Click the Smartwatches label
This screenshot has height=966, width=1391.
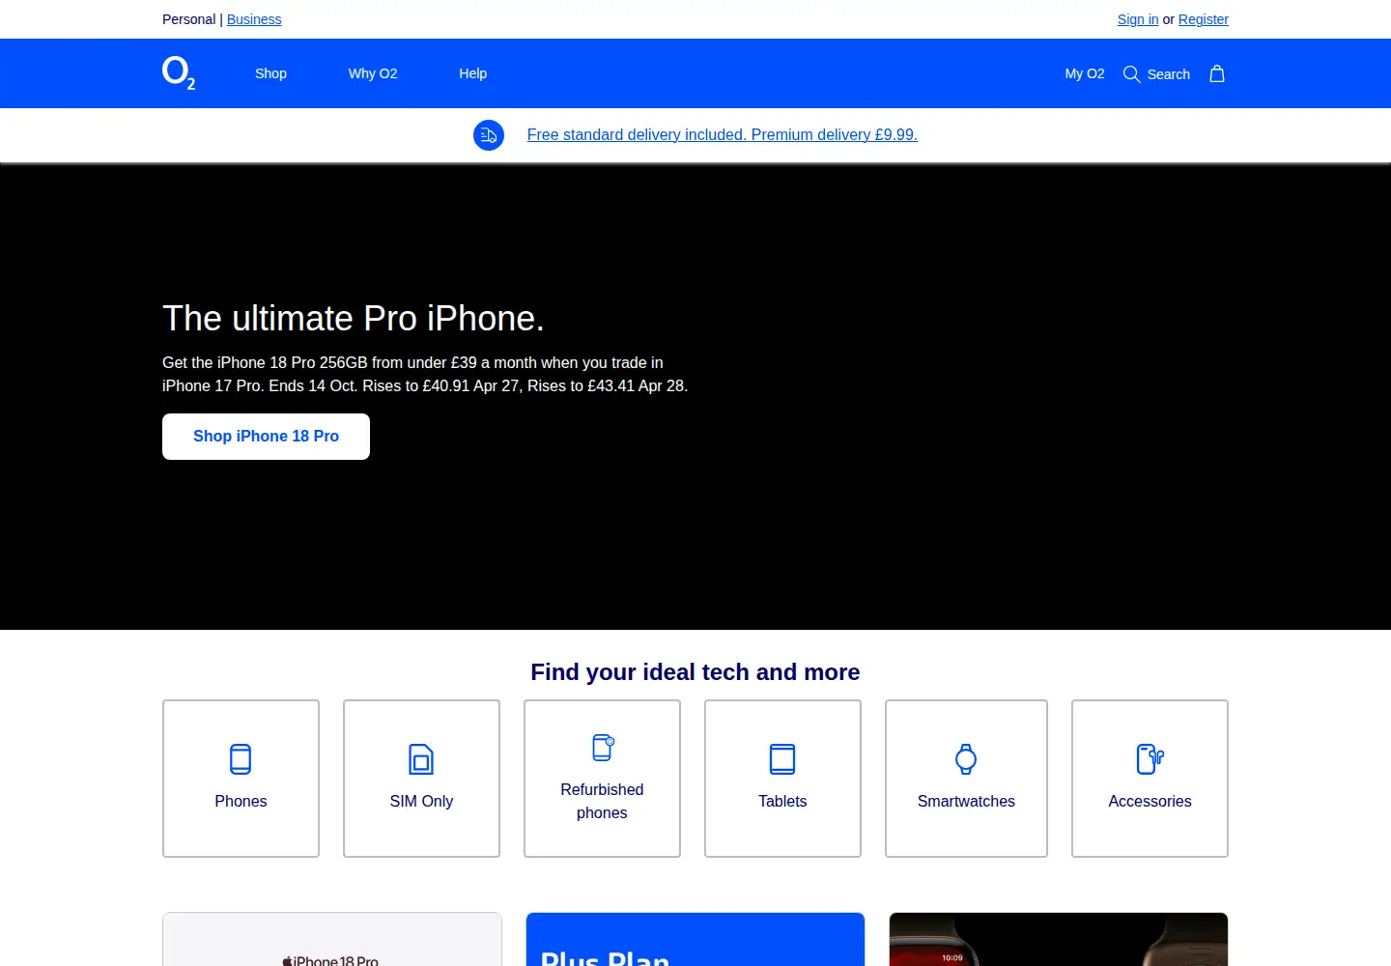tap(966, 802)
